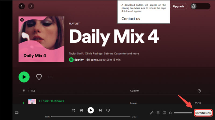
Task: Seek in the song progress bar
Action: point(91,117)
